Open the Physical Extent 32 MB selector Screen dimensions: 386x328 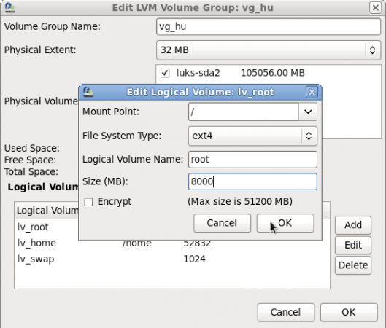(269, 50)
